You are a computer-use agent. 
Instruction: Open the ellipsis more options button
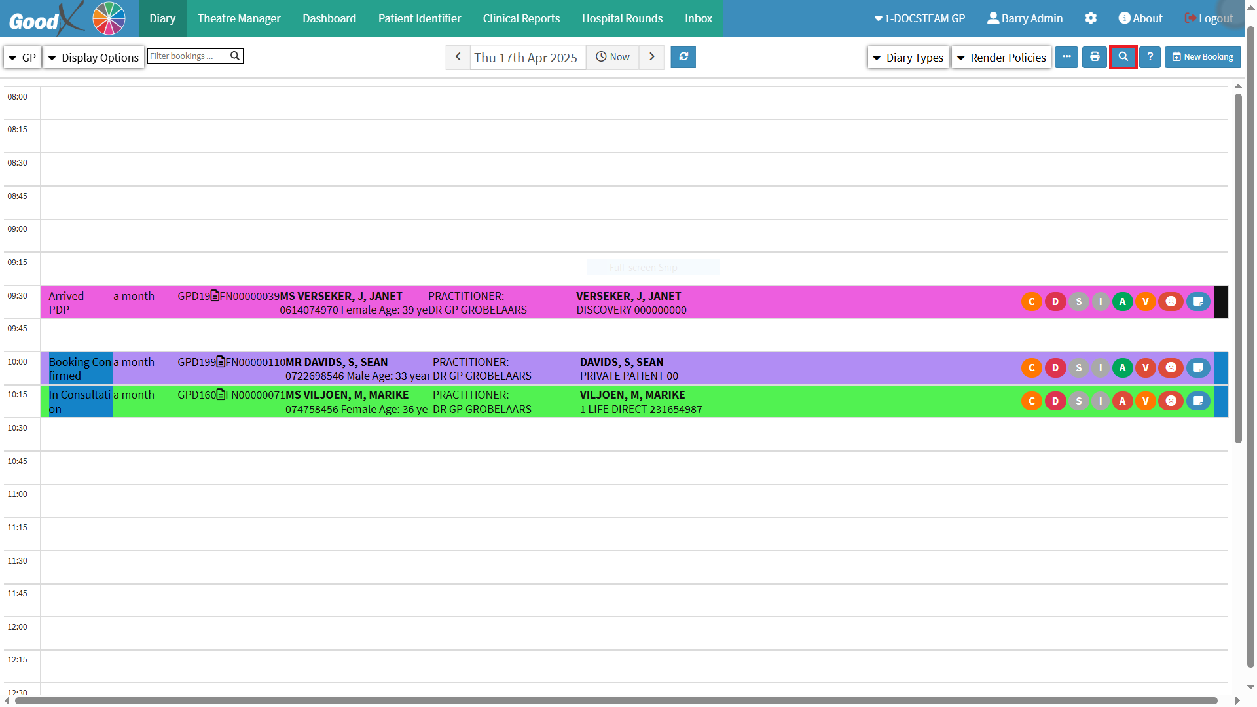(x=1066, y=57)
